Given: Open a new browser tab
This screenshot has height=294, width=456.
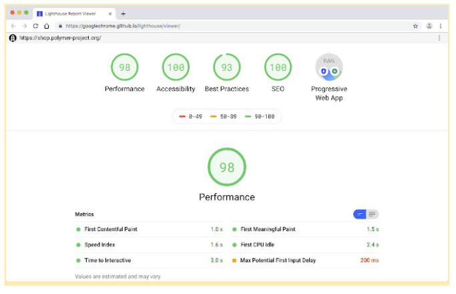Looking at the screenshot, I should click(x=124, y=13).
